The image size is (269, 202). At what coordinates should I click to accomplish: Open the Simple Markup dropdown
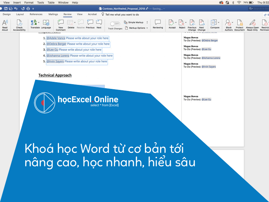136,22
